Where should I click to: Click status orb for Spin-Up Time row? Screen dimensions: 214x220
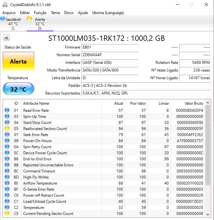7,116
